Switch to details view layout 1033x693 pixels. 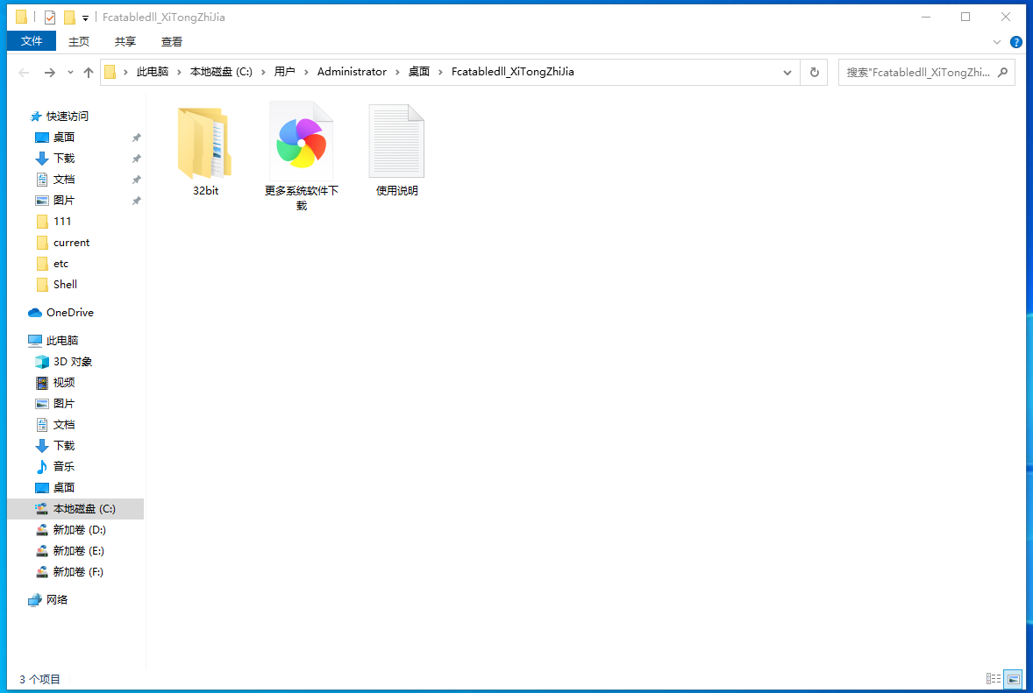994,678
